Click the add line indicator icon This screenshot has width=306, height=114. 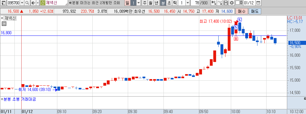point(220,3)
